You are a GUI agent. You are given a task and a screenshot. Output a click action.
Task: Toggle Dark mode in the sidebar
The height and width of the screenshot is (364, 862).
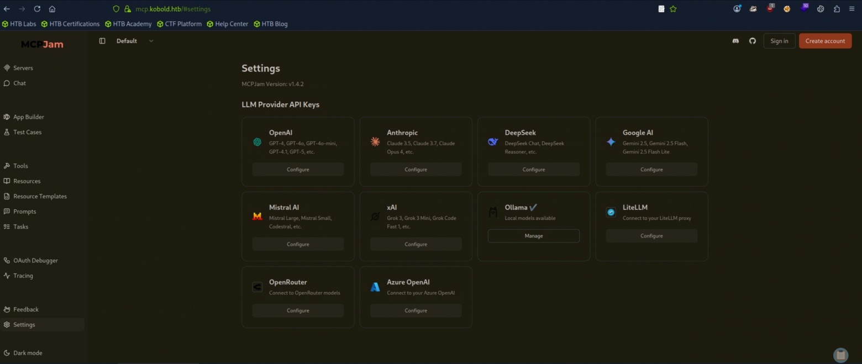click(27, 352)
